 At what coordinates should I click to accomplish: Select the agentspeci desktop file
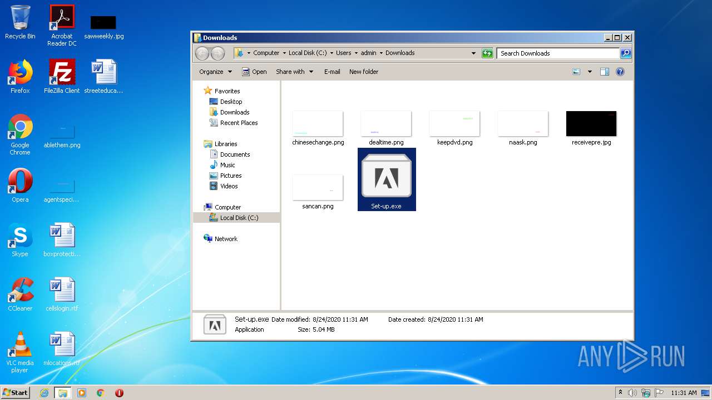pyautogui.click(x=62, y=191)
